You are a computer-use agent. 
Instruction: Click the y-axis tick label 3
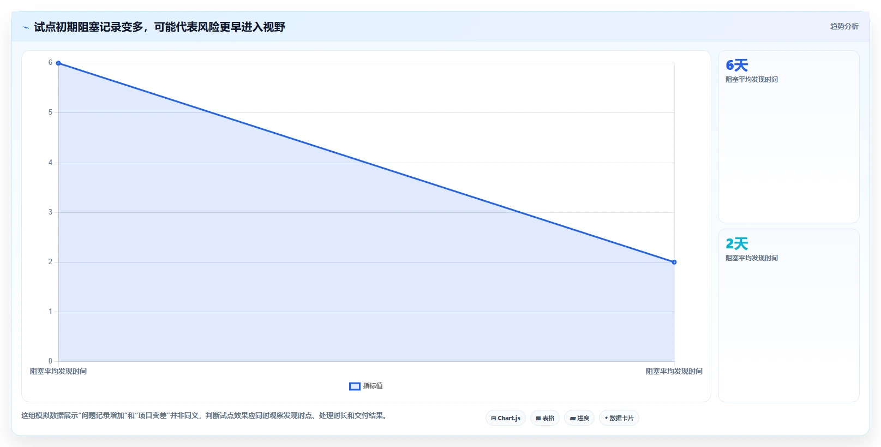pos(50,212)
